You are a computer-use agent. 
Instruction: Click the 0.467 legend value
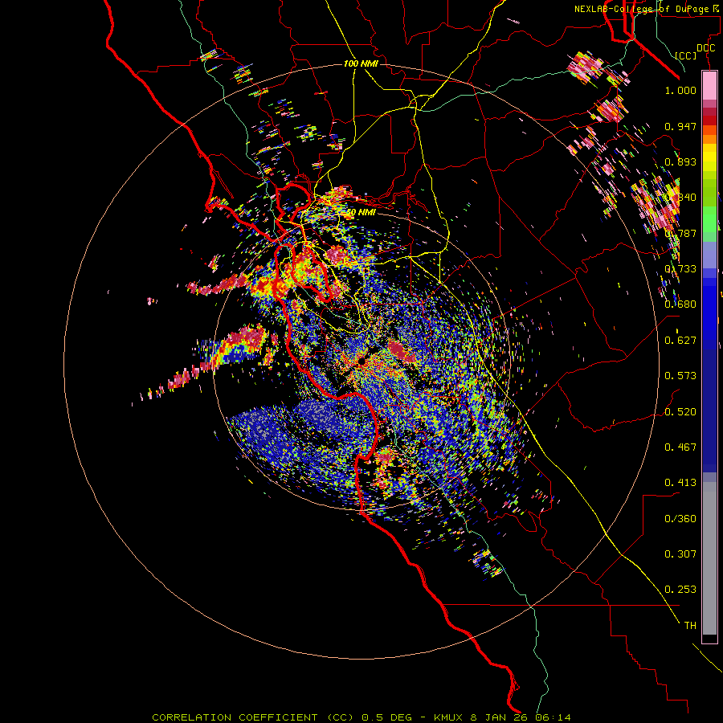(x=680, y=447)
